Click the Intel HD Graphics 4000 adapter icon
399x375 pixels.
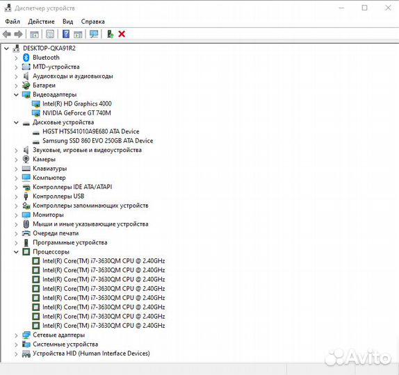pyautogui.click(x=36, y=103)
